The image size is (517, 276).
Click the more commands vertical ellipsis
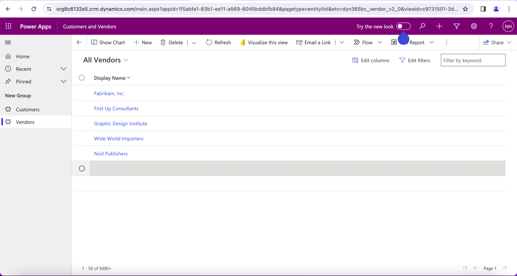click(447, 42)
